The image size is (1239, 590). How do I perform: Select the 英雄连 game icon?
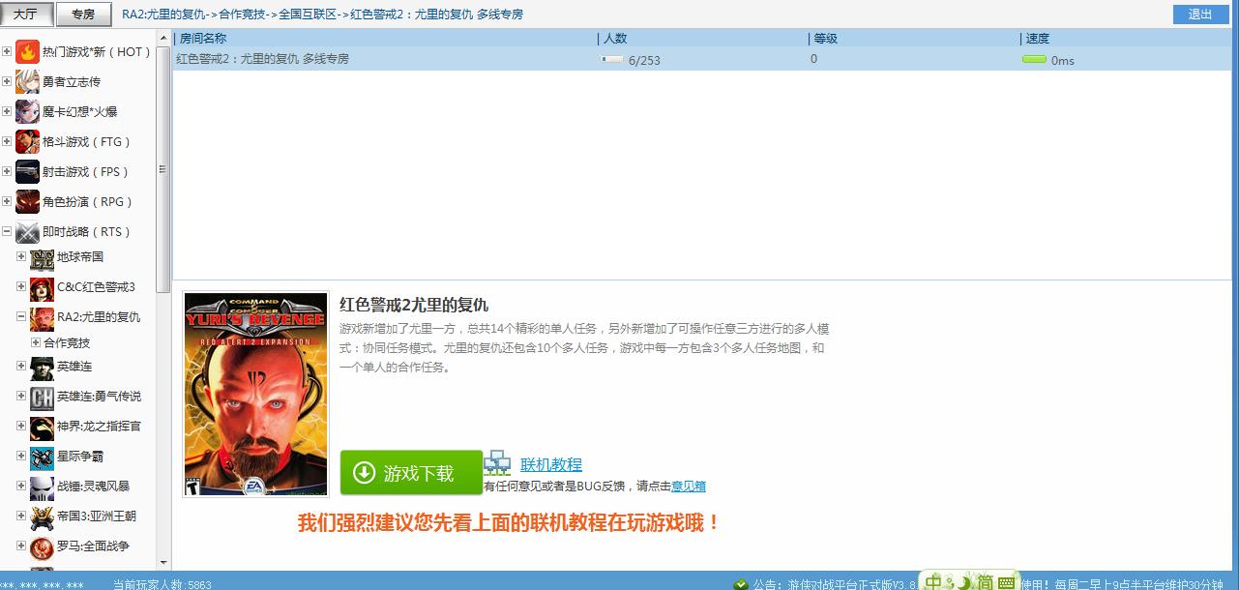pos(42,368)
